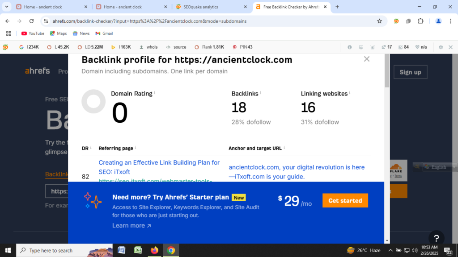Open the keyword density bar icon
Screen dimensions: 458x257
tap(373, 47)
